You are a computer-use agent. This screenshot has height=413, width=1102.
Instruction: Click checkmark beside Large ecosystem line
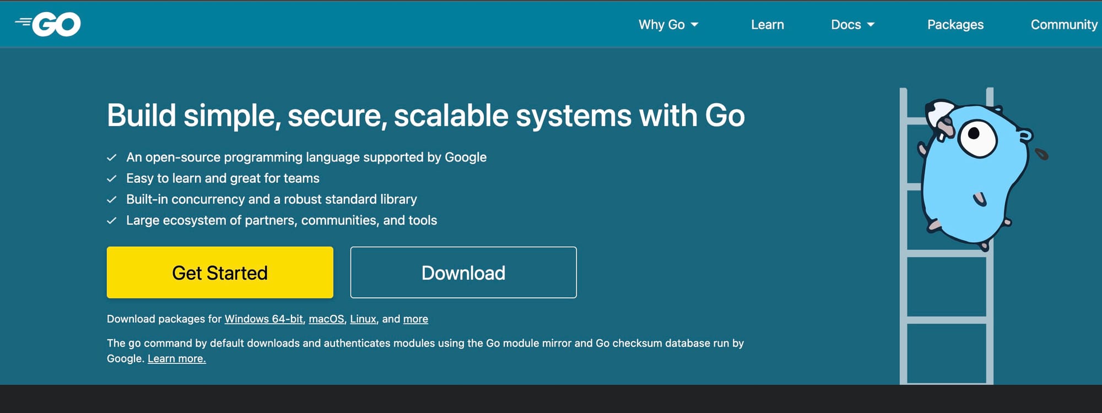click(112, 220)
